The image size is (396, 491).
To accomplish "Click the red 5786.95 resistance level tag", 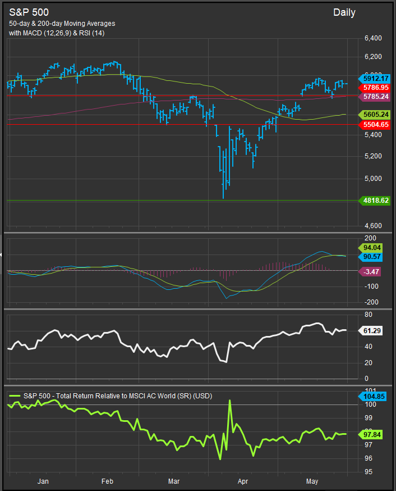I will click(375, 88).
